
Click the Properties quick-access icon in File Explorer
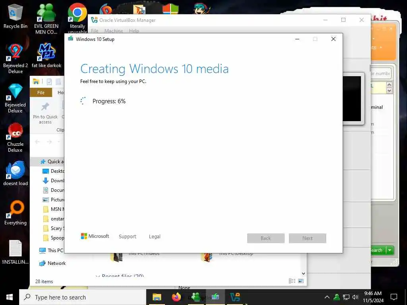(49, 82)
